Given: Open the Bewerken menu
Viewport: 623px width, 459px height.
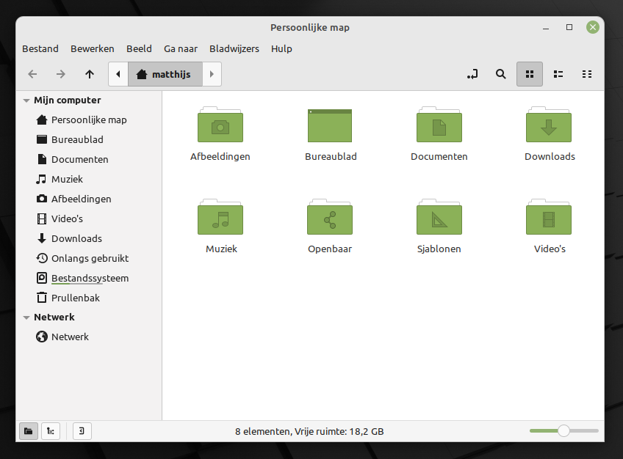Looking at the screenshot, I should pyautogui.click(x=92, y=48).
